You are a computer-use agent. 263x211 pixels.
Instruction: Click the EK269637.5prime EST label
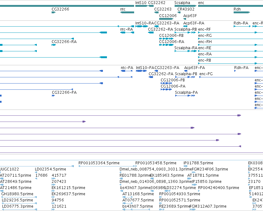[68, 194]
